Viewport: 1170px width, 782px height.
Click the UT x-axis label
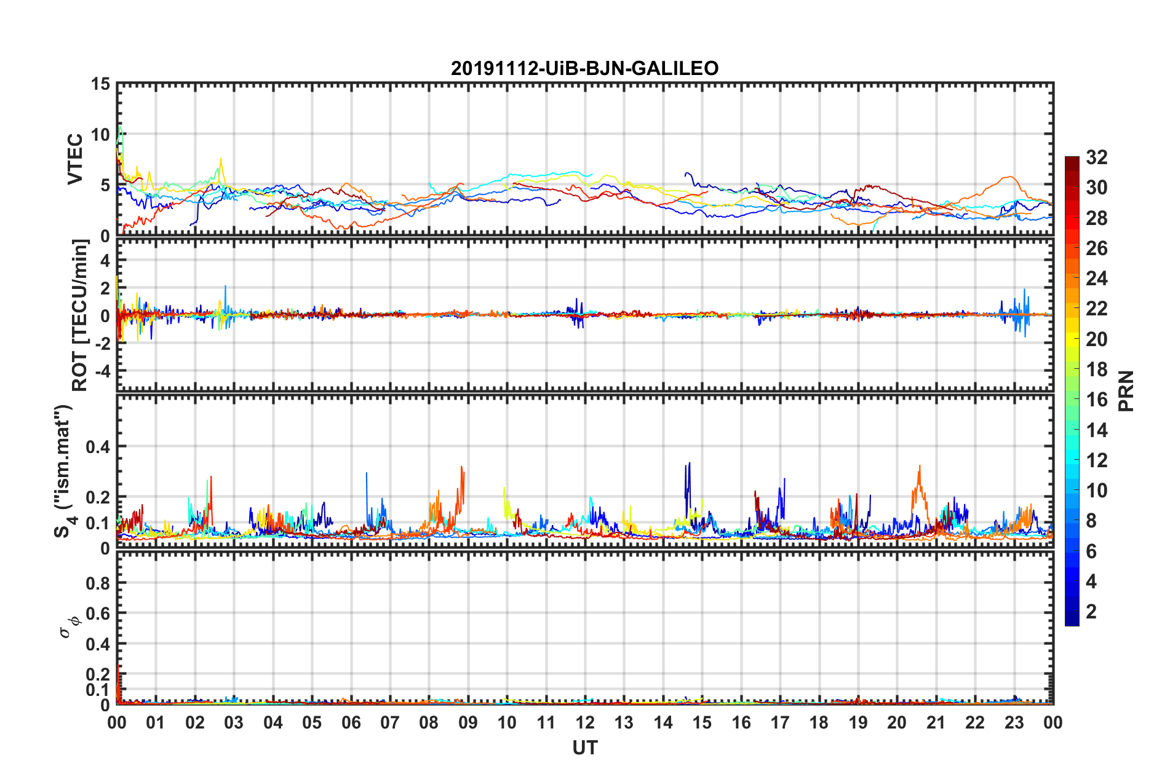584,748
